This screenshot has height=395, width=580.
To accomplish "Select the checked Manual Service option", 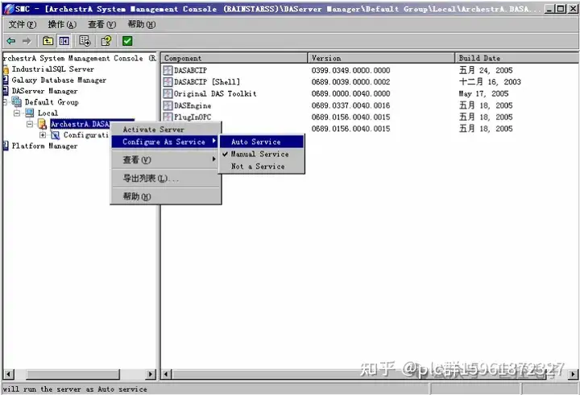I will point(259,154).
